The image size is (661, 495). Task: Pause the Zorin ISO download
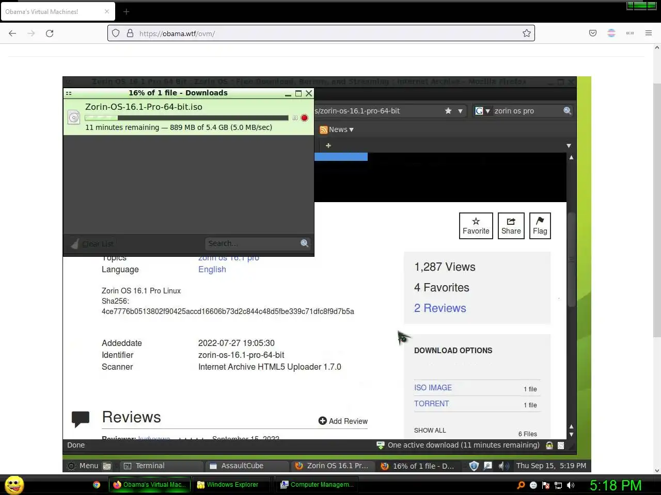295,118
